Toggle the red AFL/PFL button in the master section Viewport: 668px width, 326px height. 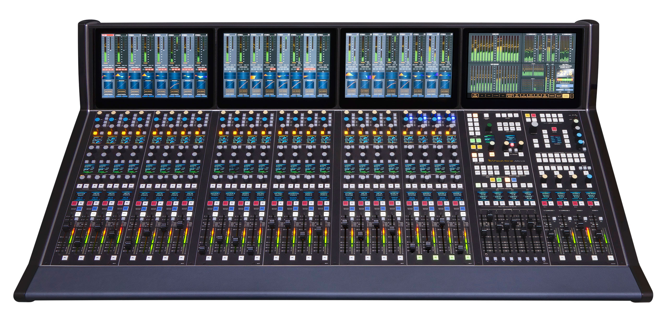click(x=554, y=129)
